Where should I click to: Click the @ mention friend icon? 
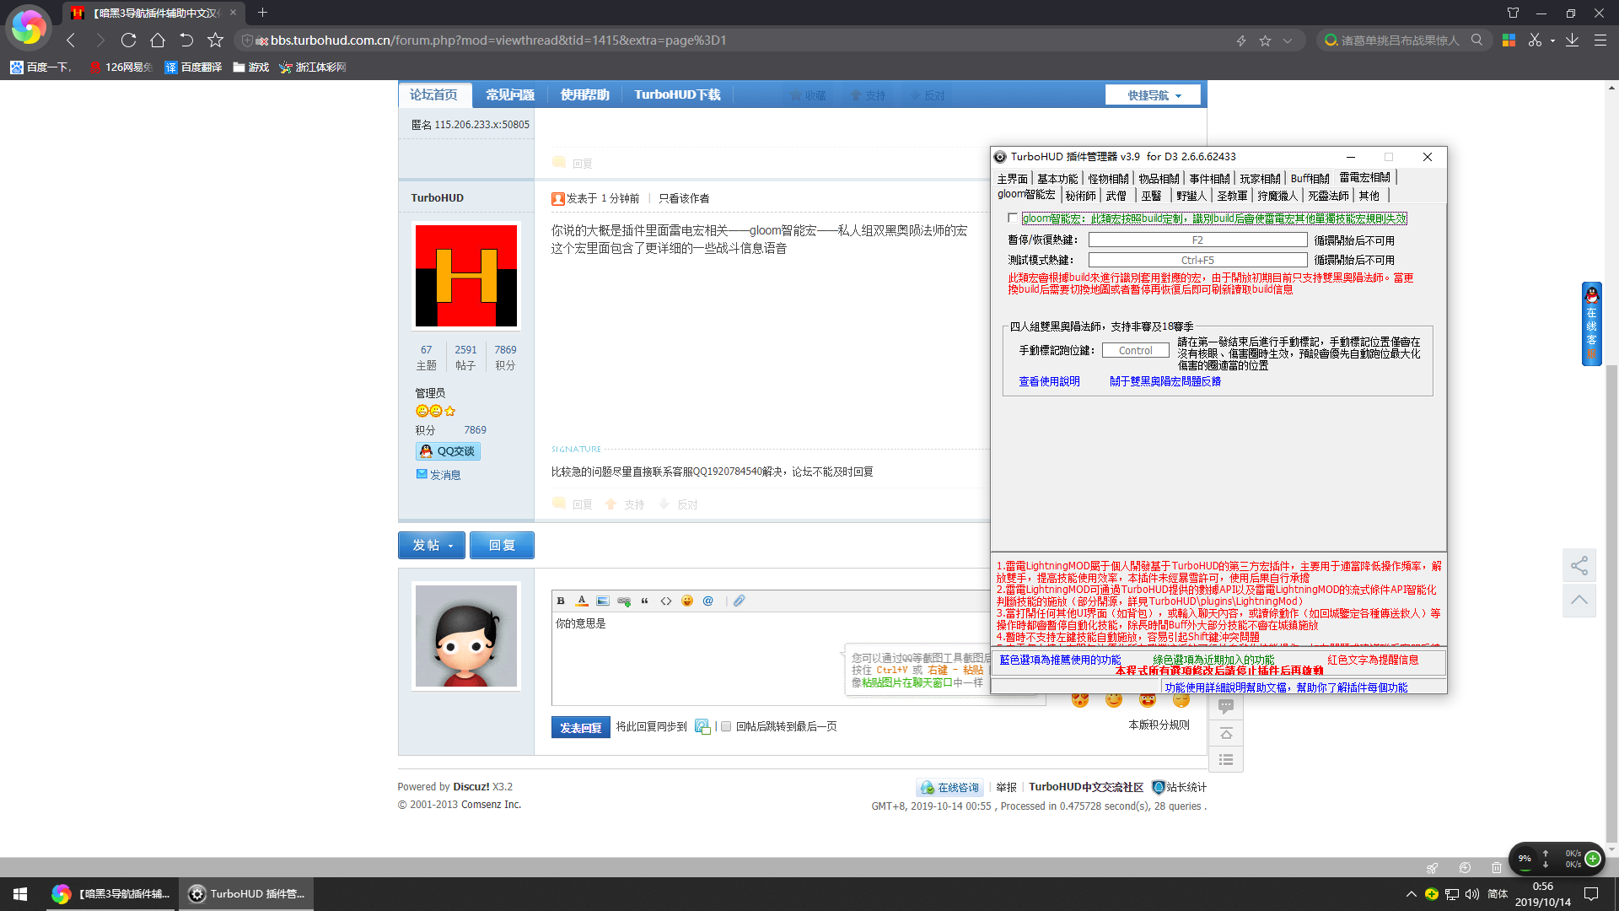coord(708,601)
